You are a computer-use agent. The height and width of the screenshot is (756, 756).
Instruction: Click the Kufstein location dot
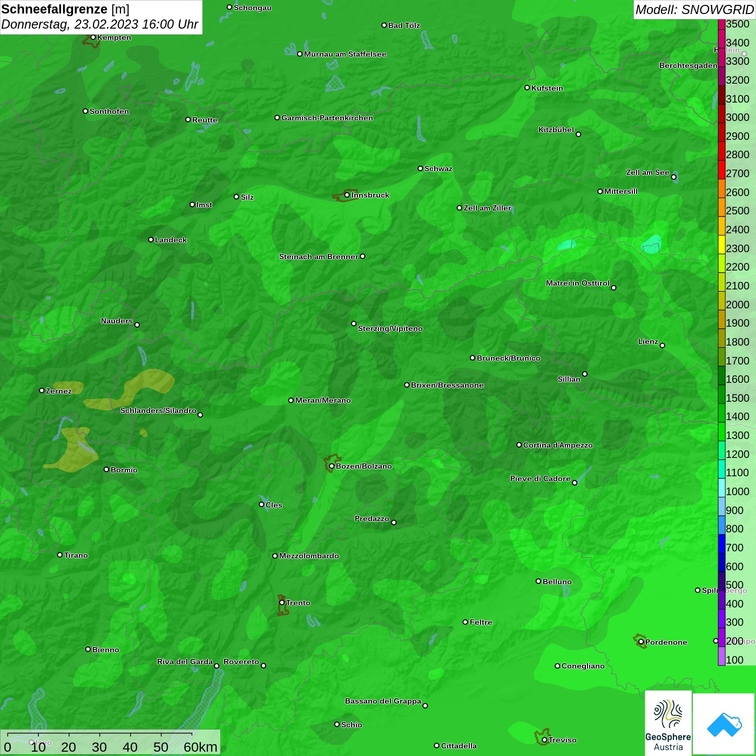pos(527,87)
